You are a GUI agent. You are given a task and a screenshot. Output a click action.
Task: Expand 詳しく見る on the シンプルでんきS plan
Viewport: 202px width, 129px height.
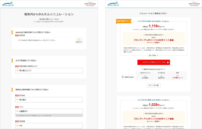click(154, 55)
